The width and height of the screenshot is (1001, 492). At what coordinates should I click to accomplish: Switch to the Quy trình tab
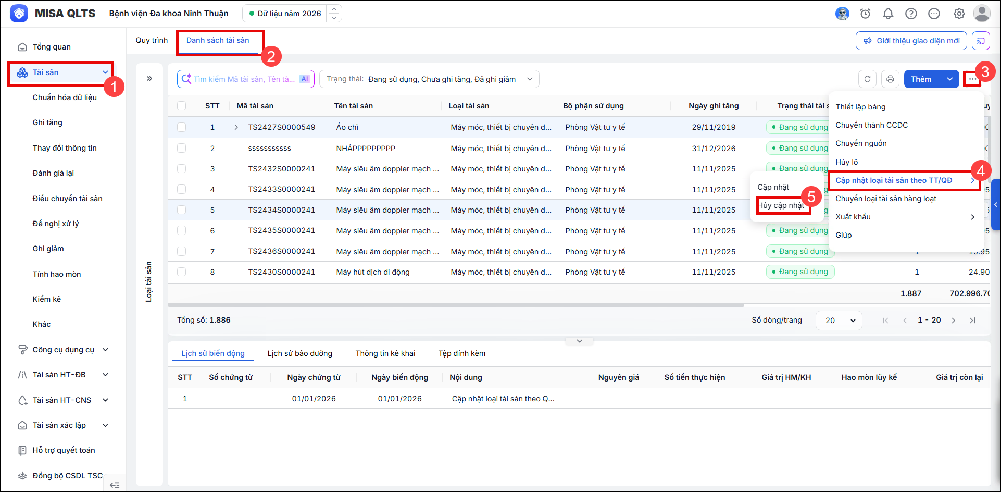pos(152,40)
